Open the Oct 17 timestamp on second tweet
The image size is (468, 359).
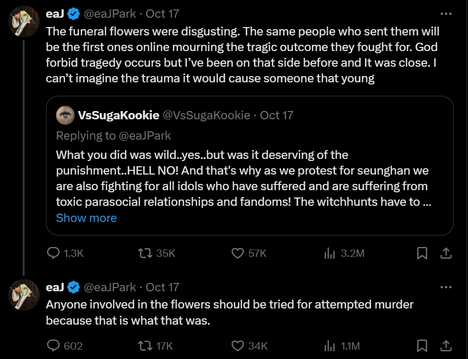tap(162, 287)
